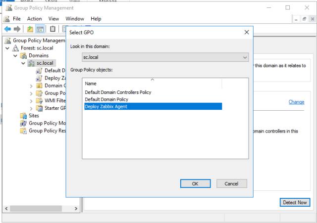This screenshot has height=223, width=317.
Task: Open the Look in this domain dropdown
Action: click(165, 57)
